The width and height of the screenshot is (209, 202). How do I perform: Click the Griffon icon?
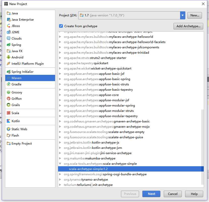(x=9, y=98)
